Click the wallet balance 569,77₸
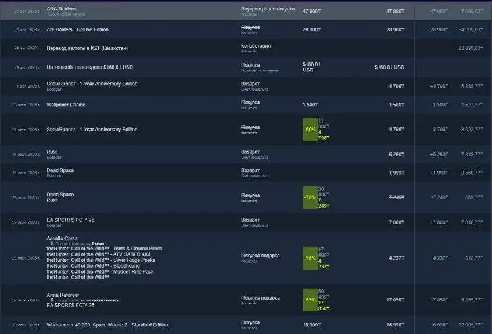Screen dimensions: 492x334 (x=474, y=197)
